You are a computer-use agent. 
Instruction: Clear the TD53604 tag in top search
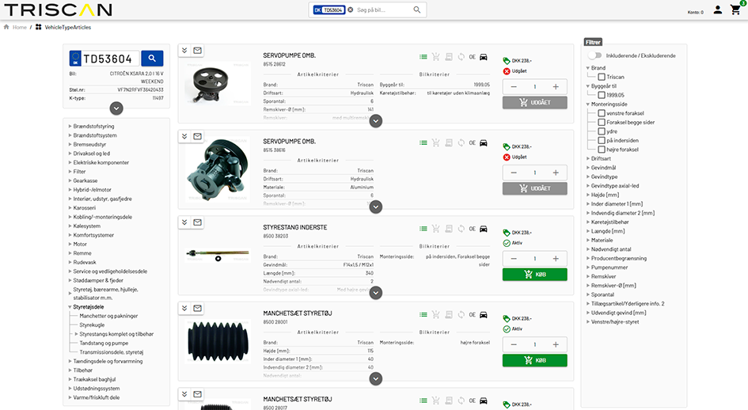tap(350, 9)
